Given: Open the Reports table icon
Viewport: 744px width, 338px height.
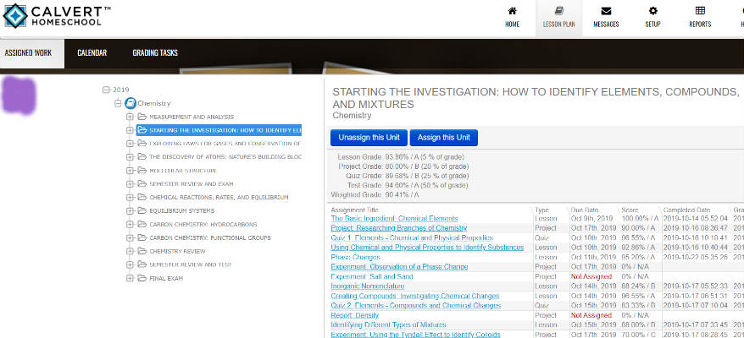Looking at the screenshot, I should click(x=700, y=11).
